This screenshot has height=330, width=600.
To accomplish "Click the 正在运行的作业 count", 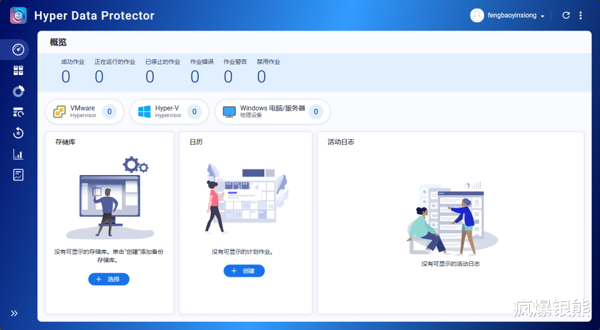I will point(99,77).
